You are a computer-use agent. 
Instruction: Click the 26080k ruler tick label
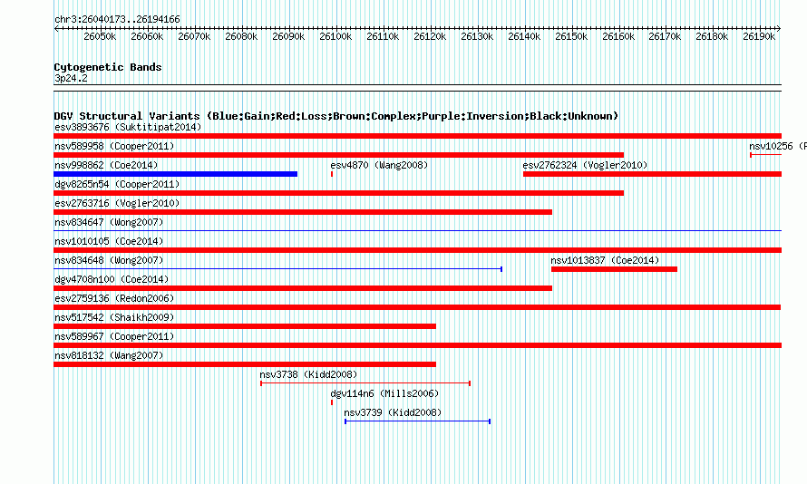pos(241,36)
